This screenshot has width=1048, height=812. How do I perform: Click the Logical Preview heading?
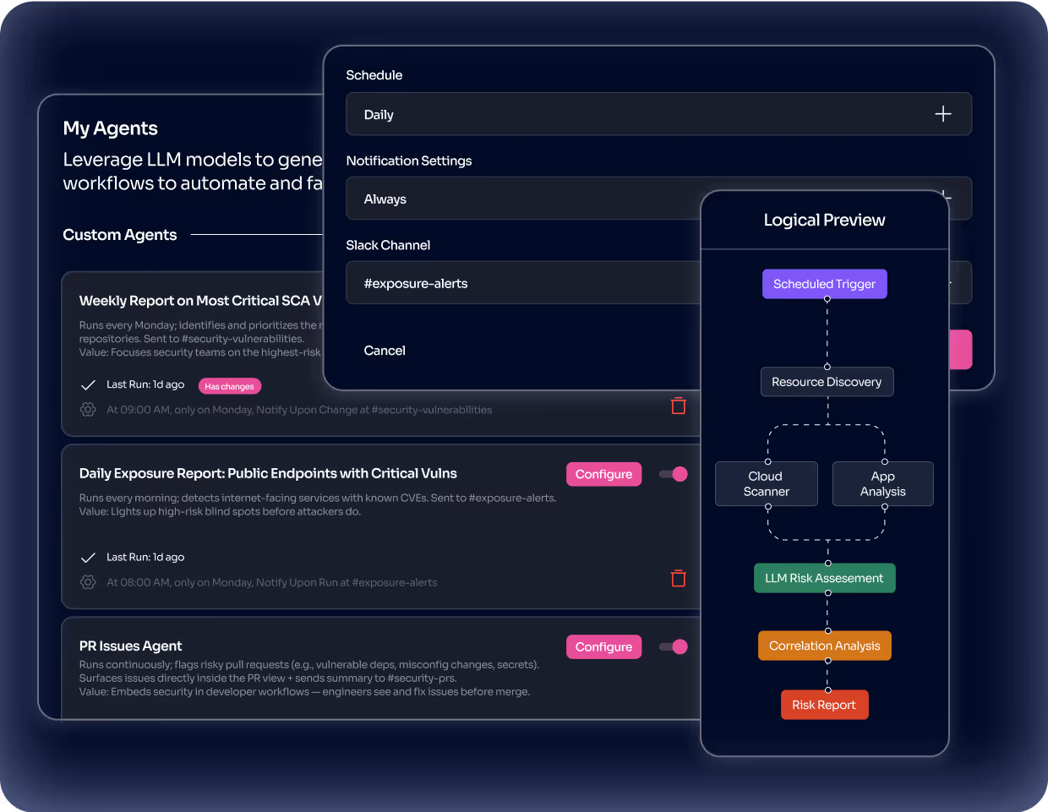click(825, 221)
